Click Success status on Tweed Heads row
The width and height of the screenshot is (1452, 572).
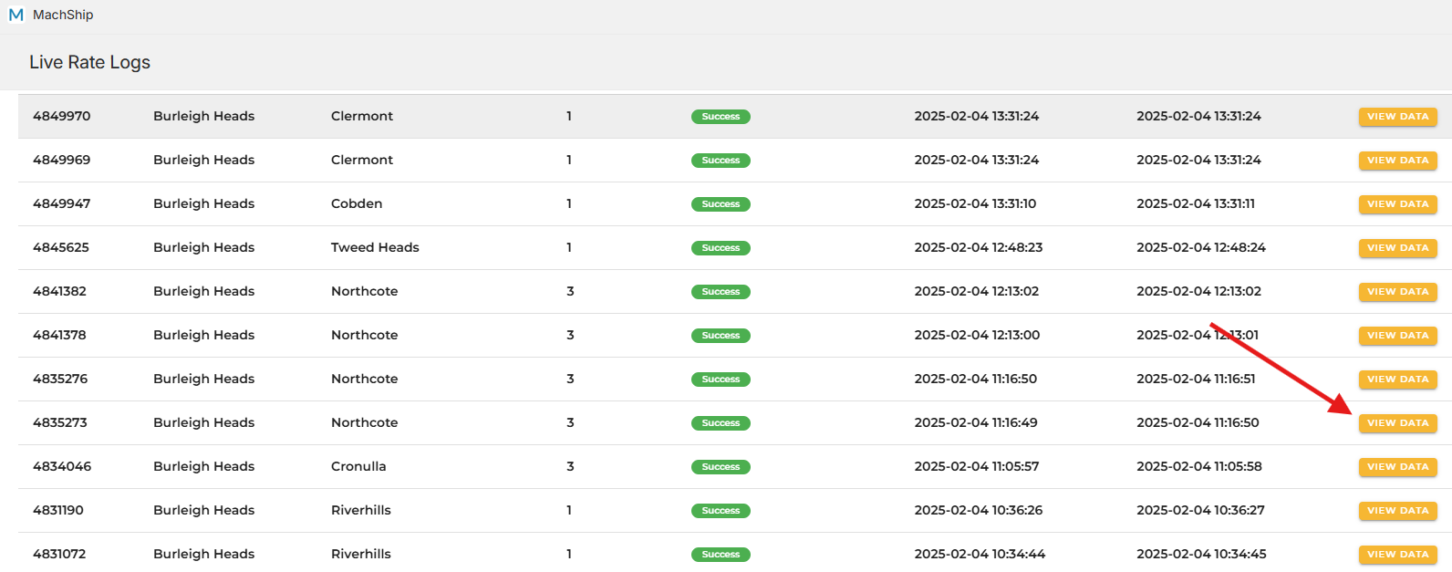(x=721, y=248)
